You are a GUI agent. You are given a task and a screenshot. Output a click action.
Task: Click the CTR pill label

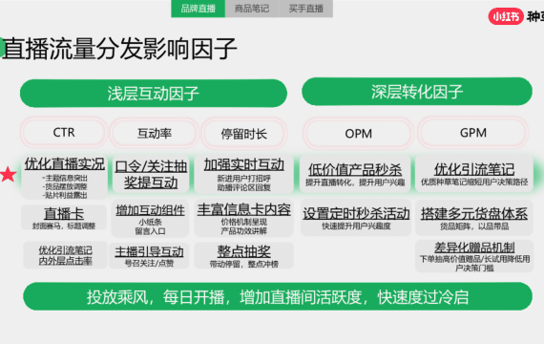[x=64, y=133]
